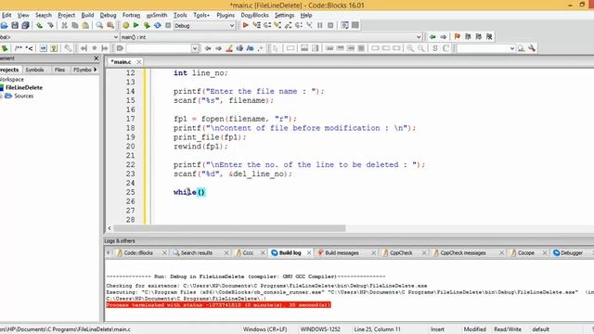Screen dimensions: 594x334
Task: Open the Build menu
Action: click(87, 15)
